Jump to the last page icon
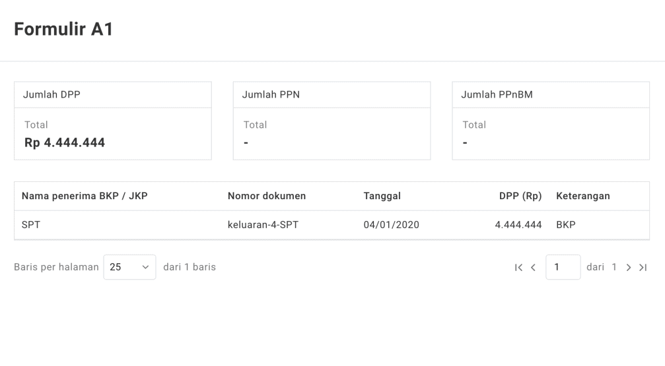Screen dimensions: 665x366 point(643,267)
